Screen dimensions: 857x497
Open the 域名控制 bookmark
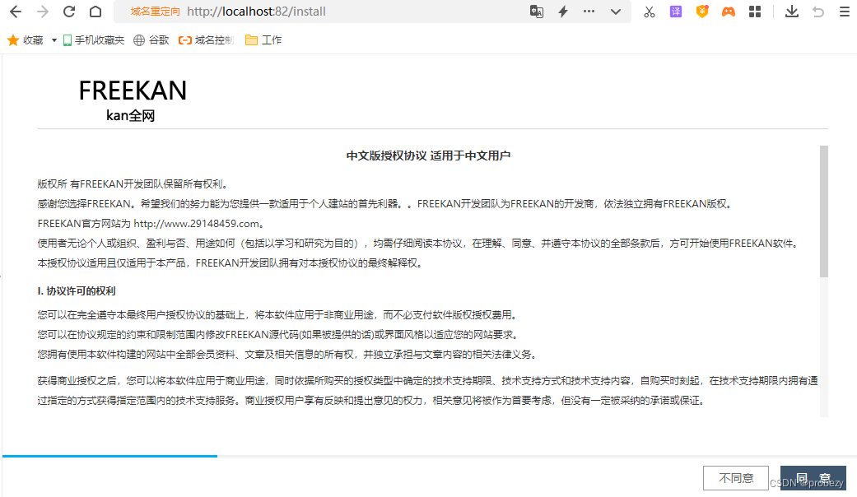point(206,39)
